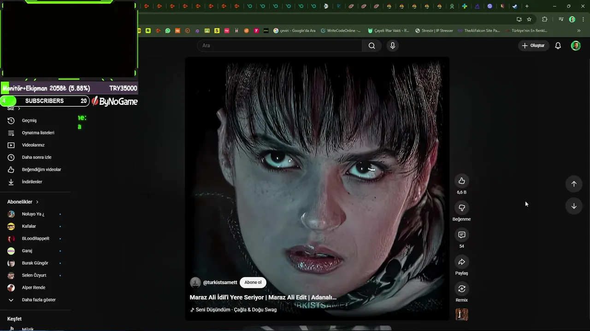Open the sound thumbnail below Remix
Image resolution: width=590 pixels, height=331 pixels.
[461, 314]
